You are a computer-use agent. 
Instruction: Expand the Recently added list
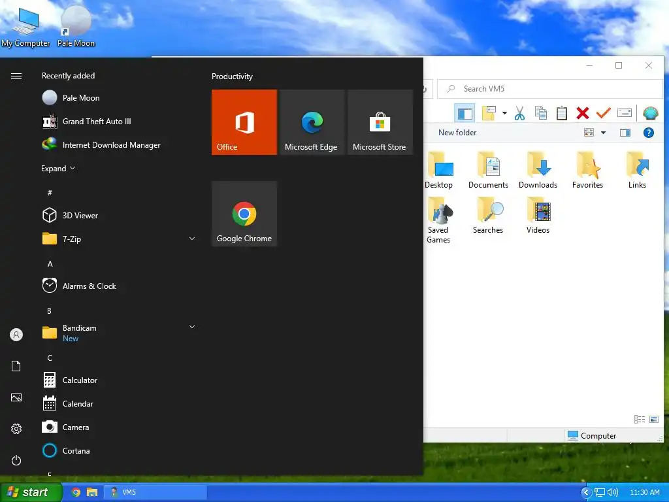coord(58,168)
